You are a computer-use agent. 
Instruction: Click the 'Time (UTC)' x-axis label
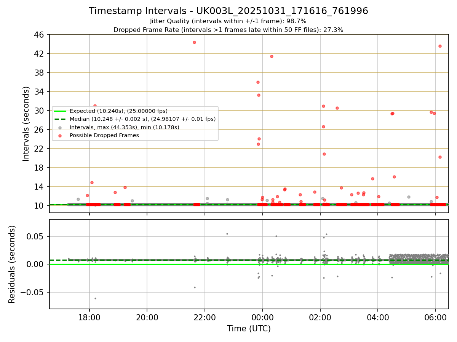click(x=249, y=329)
